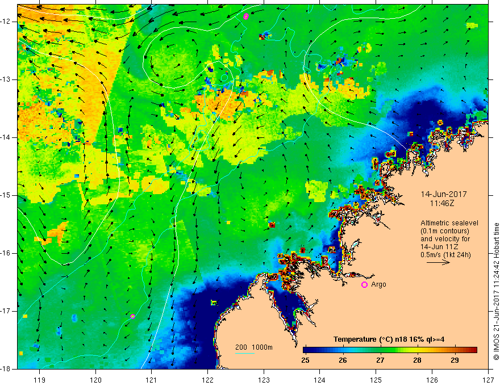Click the 'and velocity for' text

point(445,239)
